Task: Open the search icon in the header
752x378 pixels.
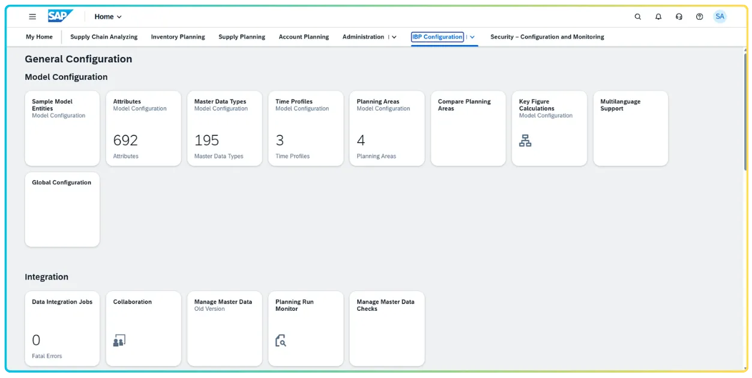Action: pyautogui.click(x=637, y=16)
